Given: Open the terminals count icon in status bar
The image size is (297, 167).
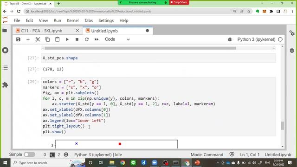Looking at the screenshot, I should (x=52, y=155).
